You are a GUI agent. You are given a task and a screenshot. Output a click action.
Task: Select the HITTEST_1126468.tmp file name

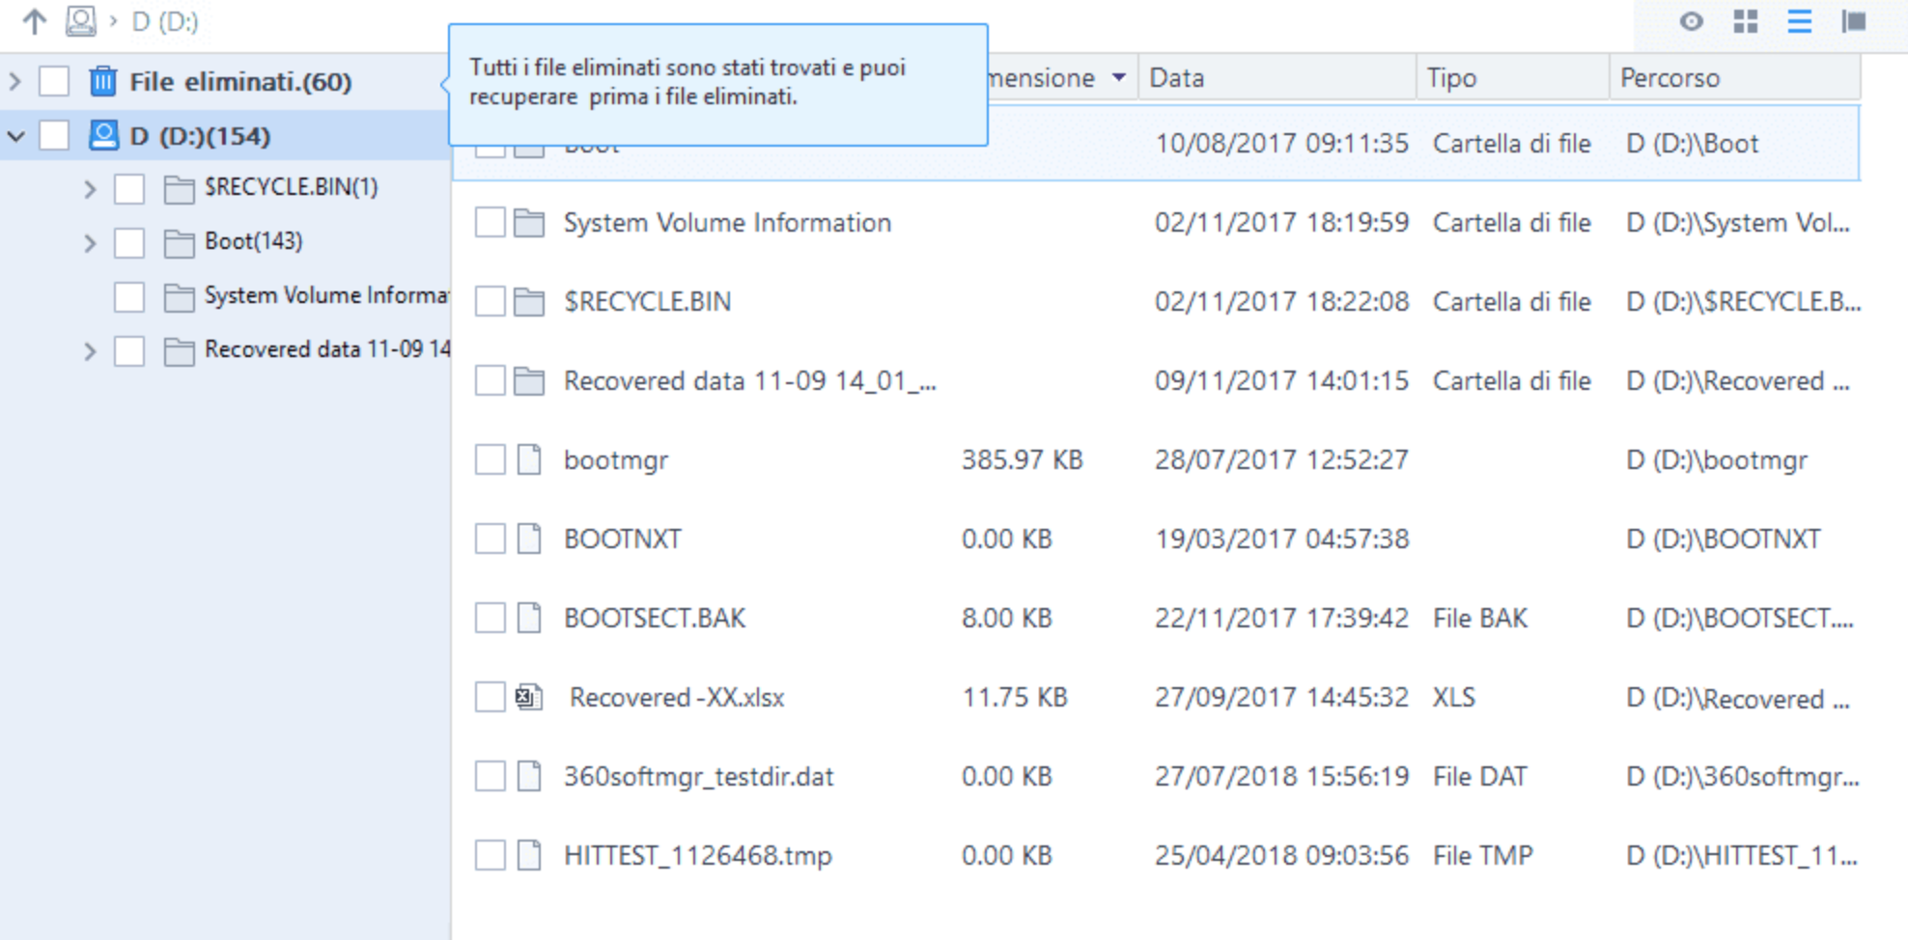coord(697,855)
